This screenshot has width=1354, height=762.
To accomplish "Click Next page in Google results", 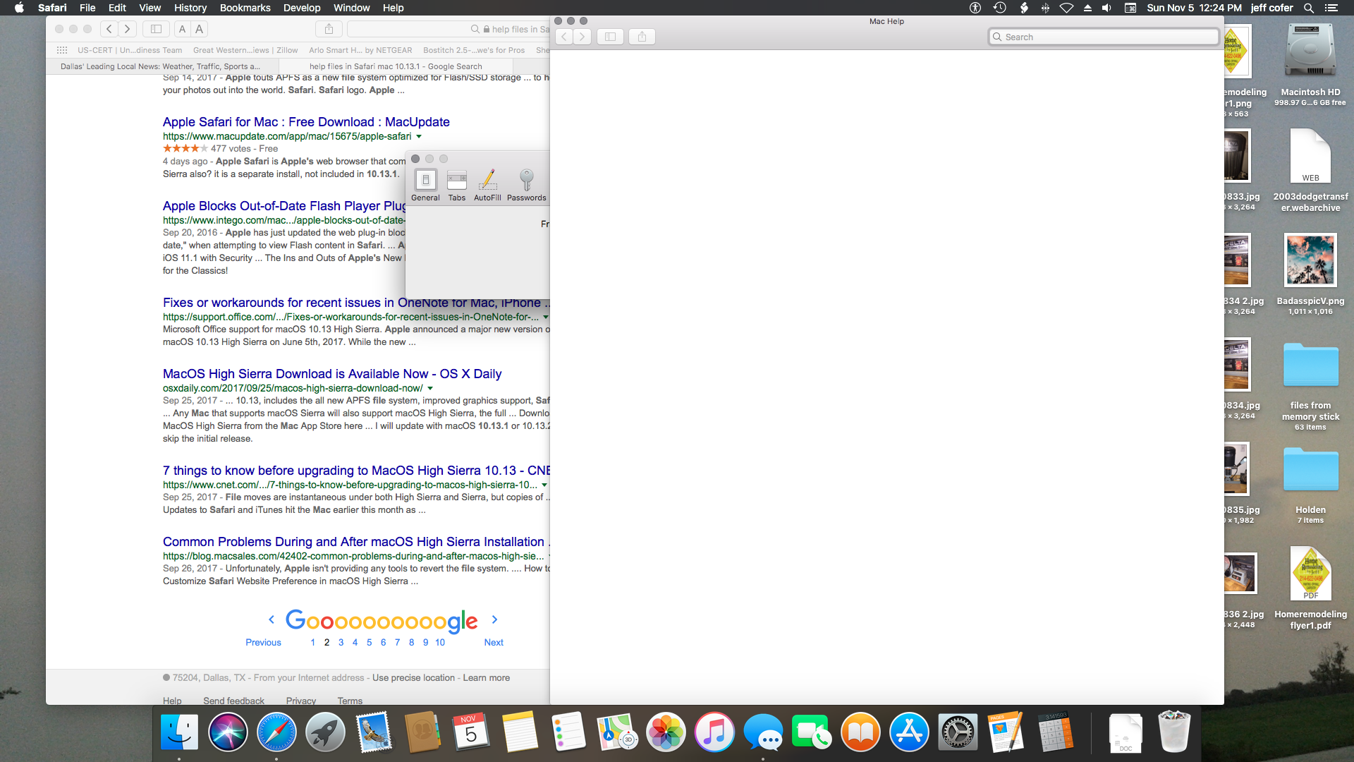I will click(x=493, y=642).
